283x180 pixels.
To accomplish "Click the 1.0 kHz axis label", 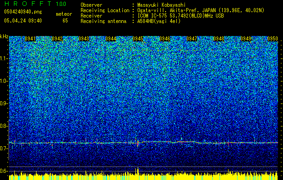I will pos(4,81).
